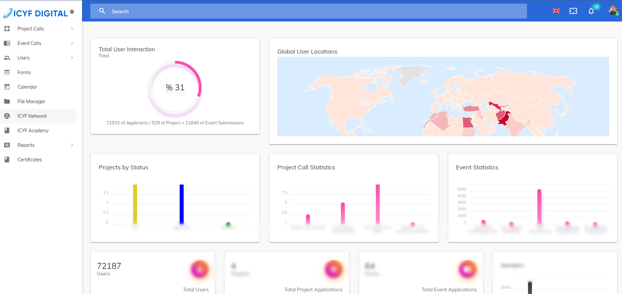Expand the Project Calls chevron

[x=72, y=29]
